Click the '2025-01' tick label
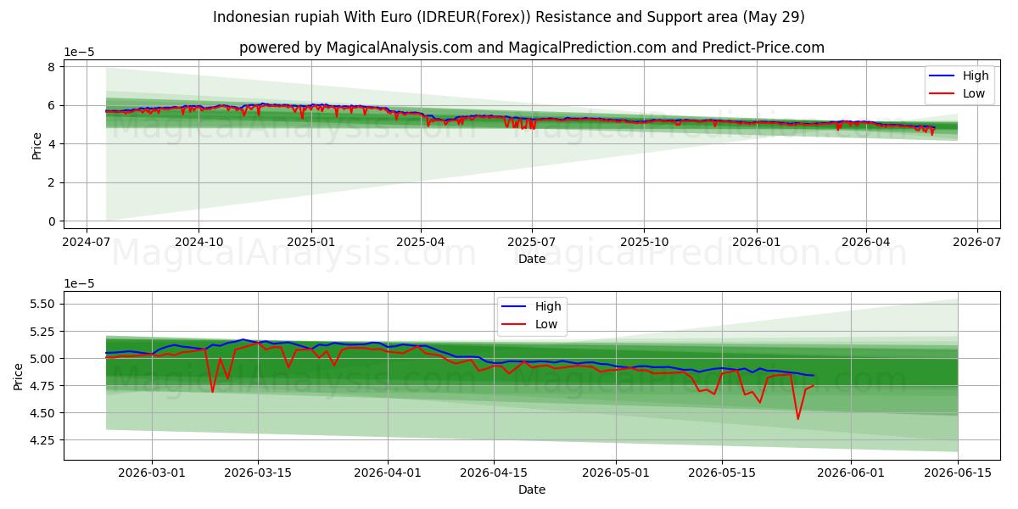 pos(310,242)
